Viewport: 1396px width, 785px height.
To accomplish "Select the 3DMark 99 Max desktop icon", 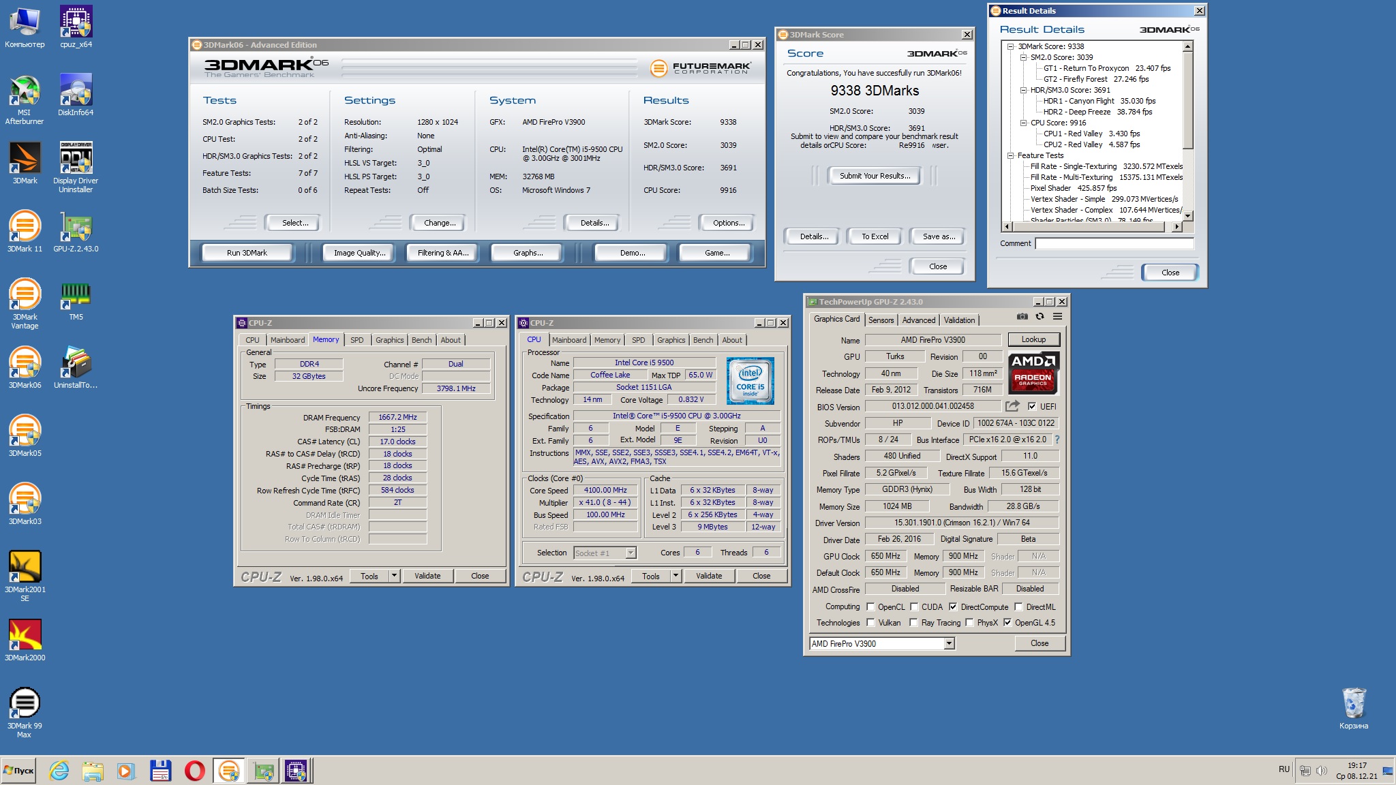I will (25, 713).
